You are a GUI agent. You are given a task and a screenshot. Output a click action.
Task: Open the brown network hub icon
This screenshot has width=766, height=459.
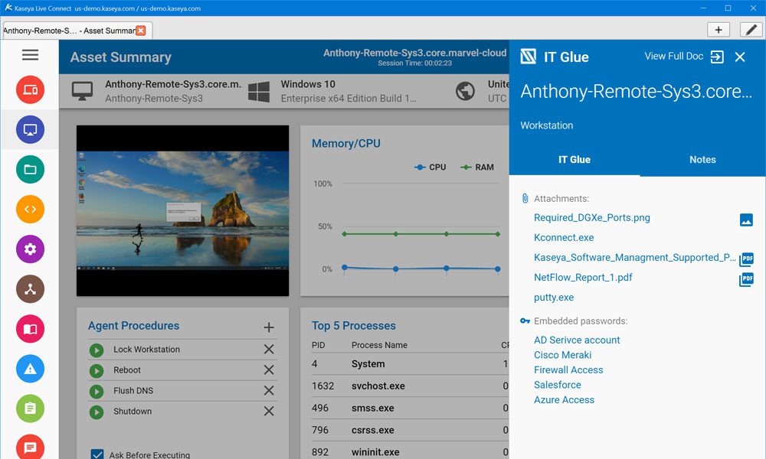coord(30,288)
